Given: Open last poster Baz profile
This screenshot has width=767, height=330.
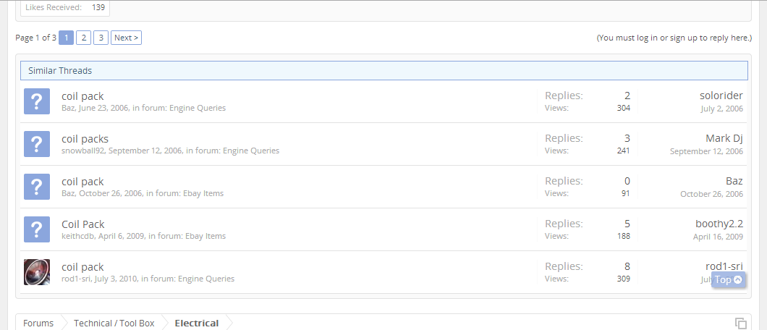Looking at the screenshot, I should pyautogui.click(x=734, y=181).
